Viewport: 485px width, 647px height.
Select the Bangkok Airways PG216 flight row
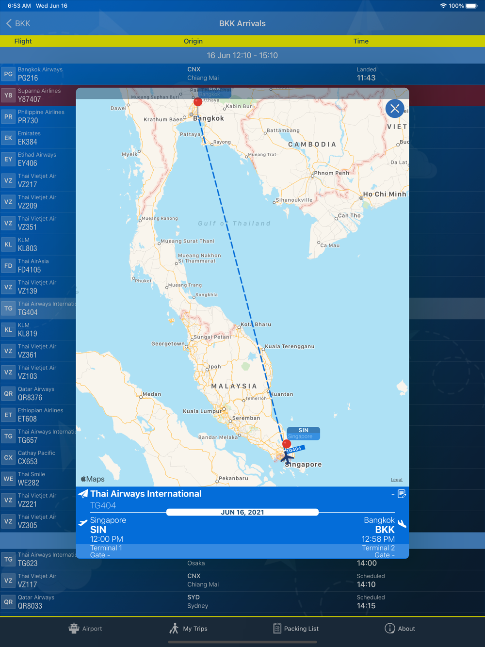242,74
